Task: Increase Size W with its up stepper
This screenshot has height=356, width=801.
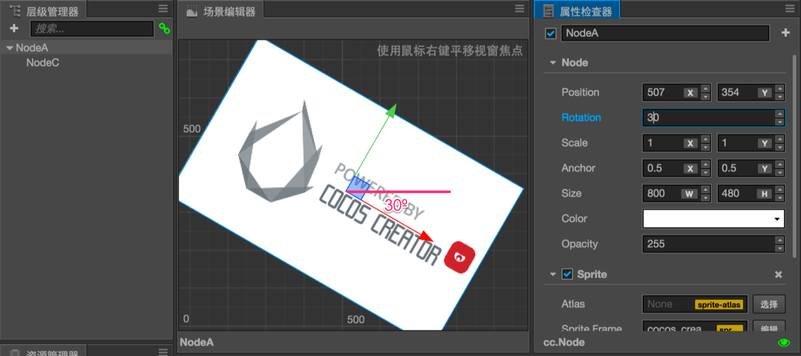Action: [x=706, y=190]
